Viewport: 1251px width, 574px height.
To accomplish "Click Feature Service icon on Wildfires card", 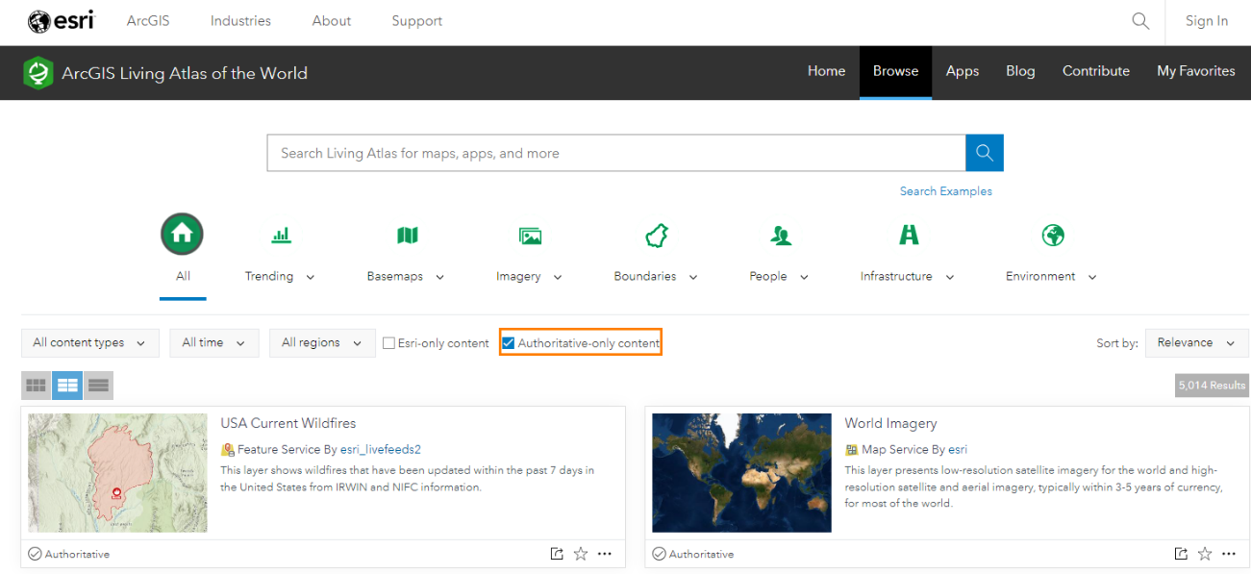I will pyautogui.click(x=228, y=449).
